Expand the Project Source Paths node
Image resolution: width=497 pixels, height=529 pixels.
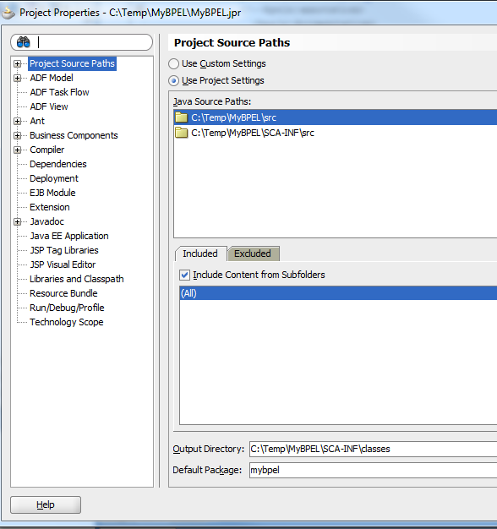point(17,63)
